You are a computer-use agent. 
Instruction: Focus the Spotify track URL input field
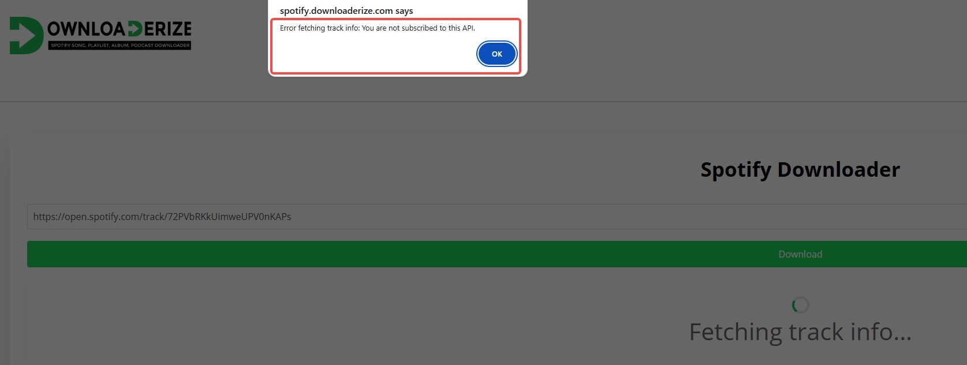(497, 217)
